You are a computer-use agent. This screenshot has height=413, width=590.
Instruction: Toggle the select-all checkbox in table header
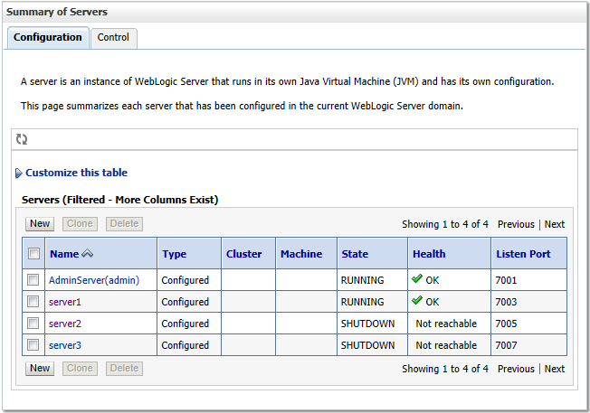(33, 253)
